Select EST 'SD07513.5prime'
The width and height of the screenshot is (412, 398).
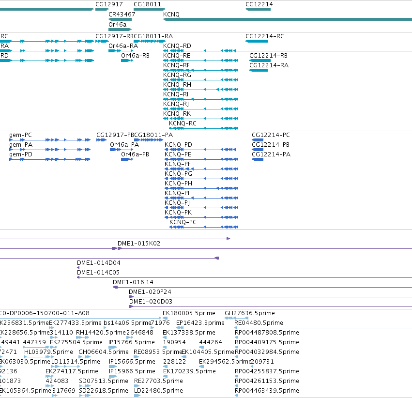pos(104,381)
